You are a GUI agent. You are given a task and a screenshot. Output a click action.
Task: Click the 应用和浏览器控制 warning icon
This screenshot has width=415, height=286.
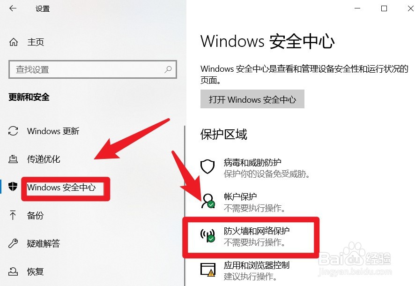(208, 270)
